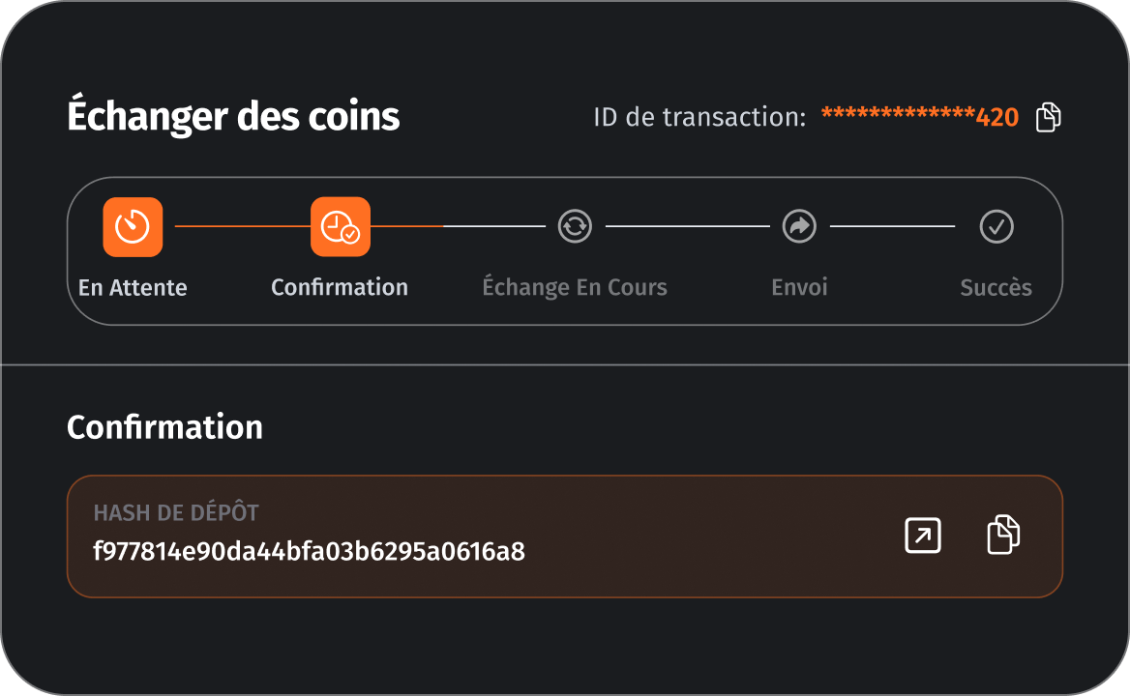Copy the deposit hash to clipboard

[1003, 536]
